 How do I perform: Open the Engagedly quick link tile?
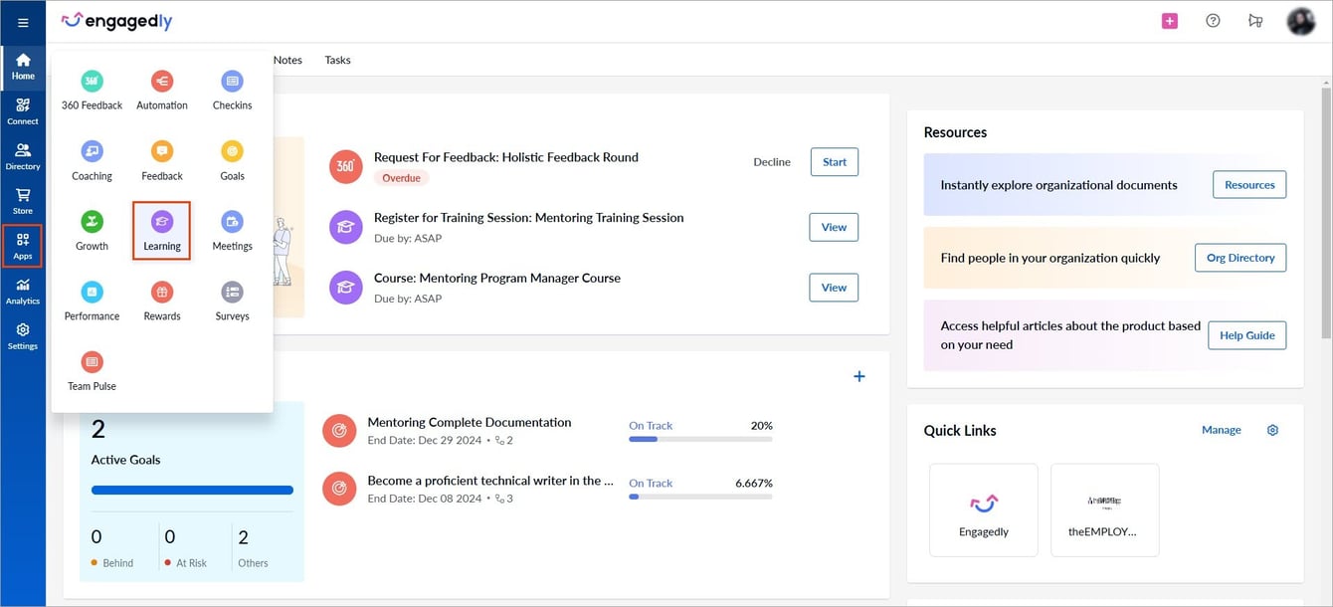click(984, 509)
